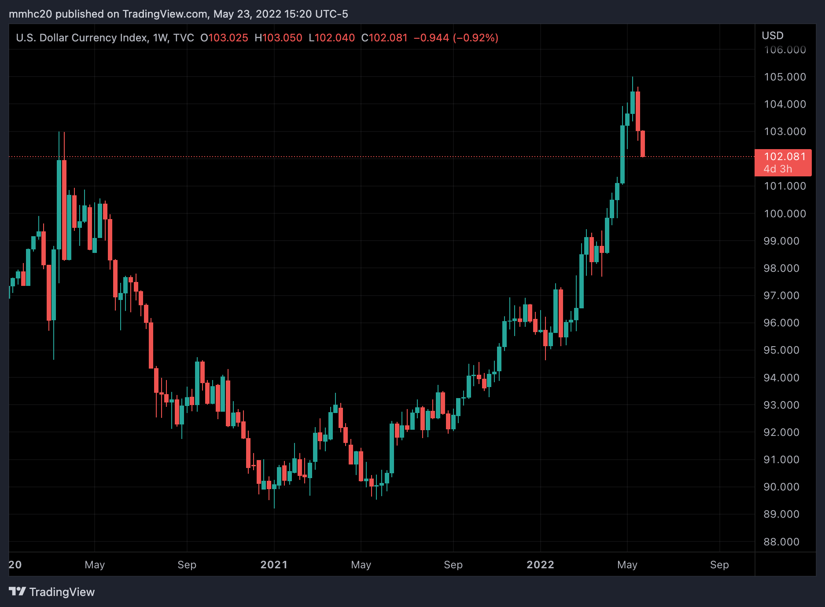
Task: Click the 95.000 price axis label
Action: (781, 350)
